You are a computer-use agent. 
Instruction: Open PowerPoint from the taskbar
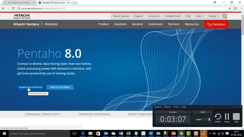[173, 134]
